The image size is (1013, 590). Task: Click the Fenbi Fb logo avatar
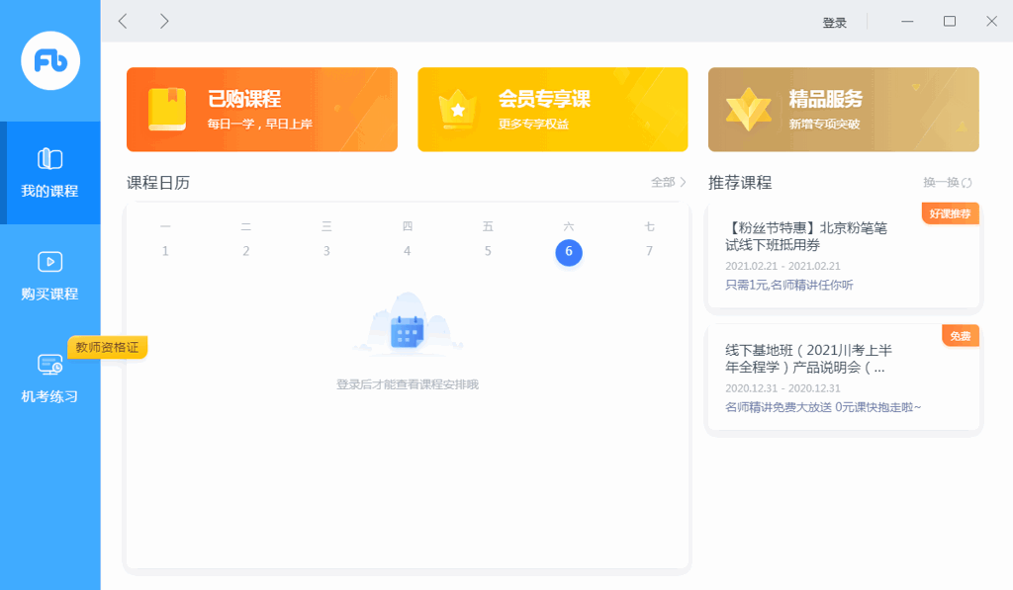tap(50, 60)
